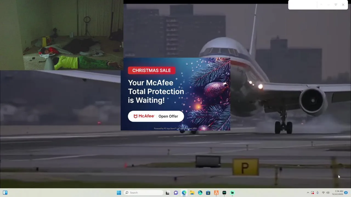The width and height of the screenshot is (351, 197).
Task: Click the next-result down arrow in find bar
Action: tap(329, 5)
